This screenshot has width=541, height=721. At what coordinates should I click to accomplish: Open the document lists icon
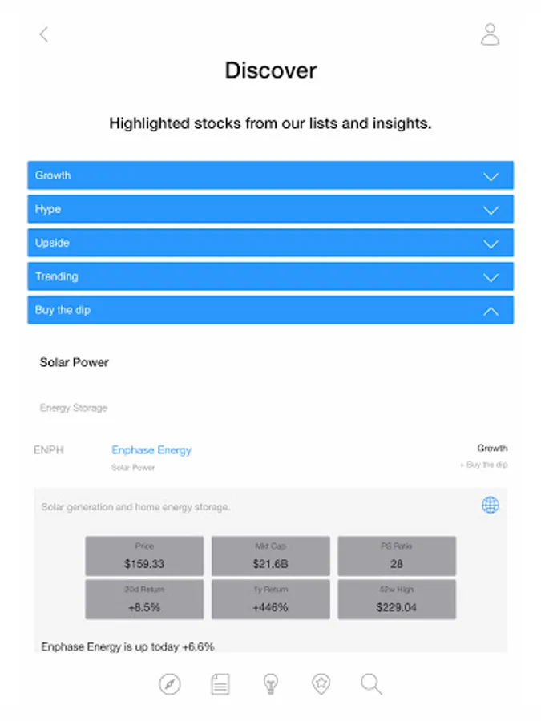tap(220, 684)
